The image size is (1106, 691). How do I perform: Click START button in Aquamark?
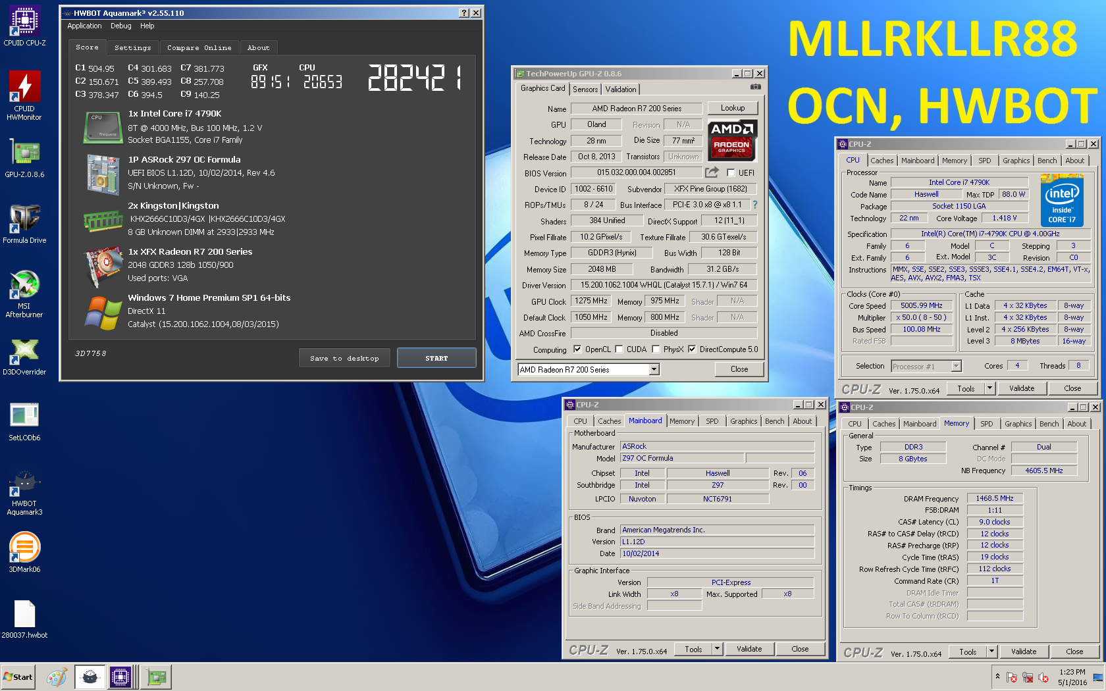click(x=436, y=358)
